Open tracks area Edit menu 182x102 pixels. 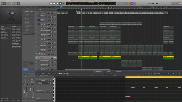41,7
